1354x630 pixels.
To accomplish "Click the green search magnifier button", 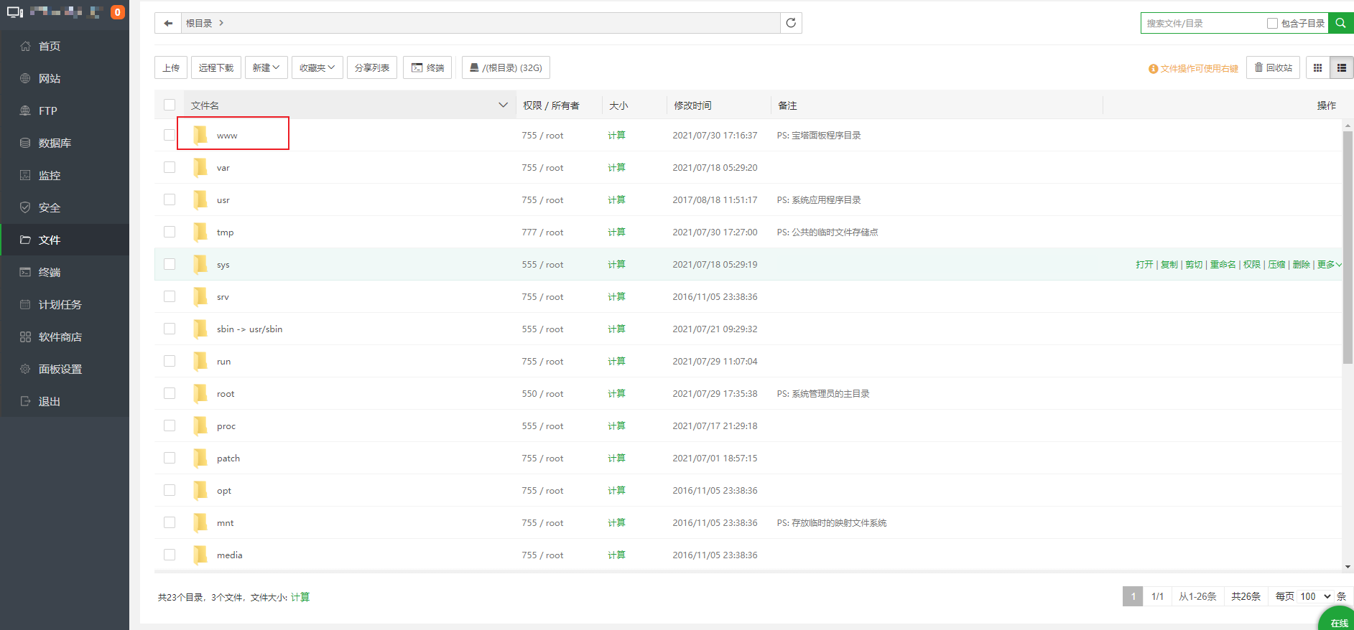I will click(1340, 23).
